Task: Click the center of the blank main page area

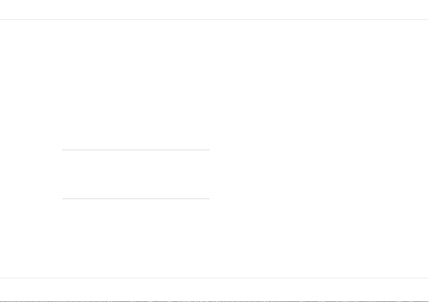Action: [215, 149]
